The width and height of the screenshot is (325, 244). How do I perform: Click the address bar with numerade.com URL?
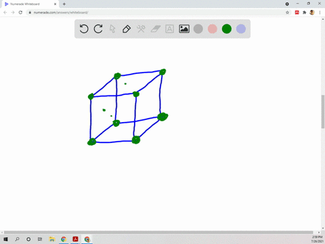[158, 12]
